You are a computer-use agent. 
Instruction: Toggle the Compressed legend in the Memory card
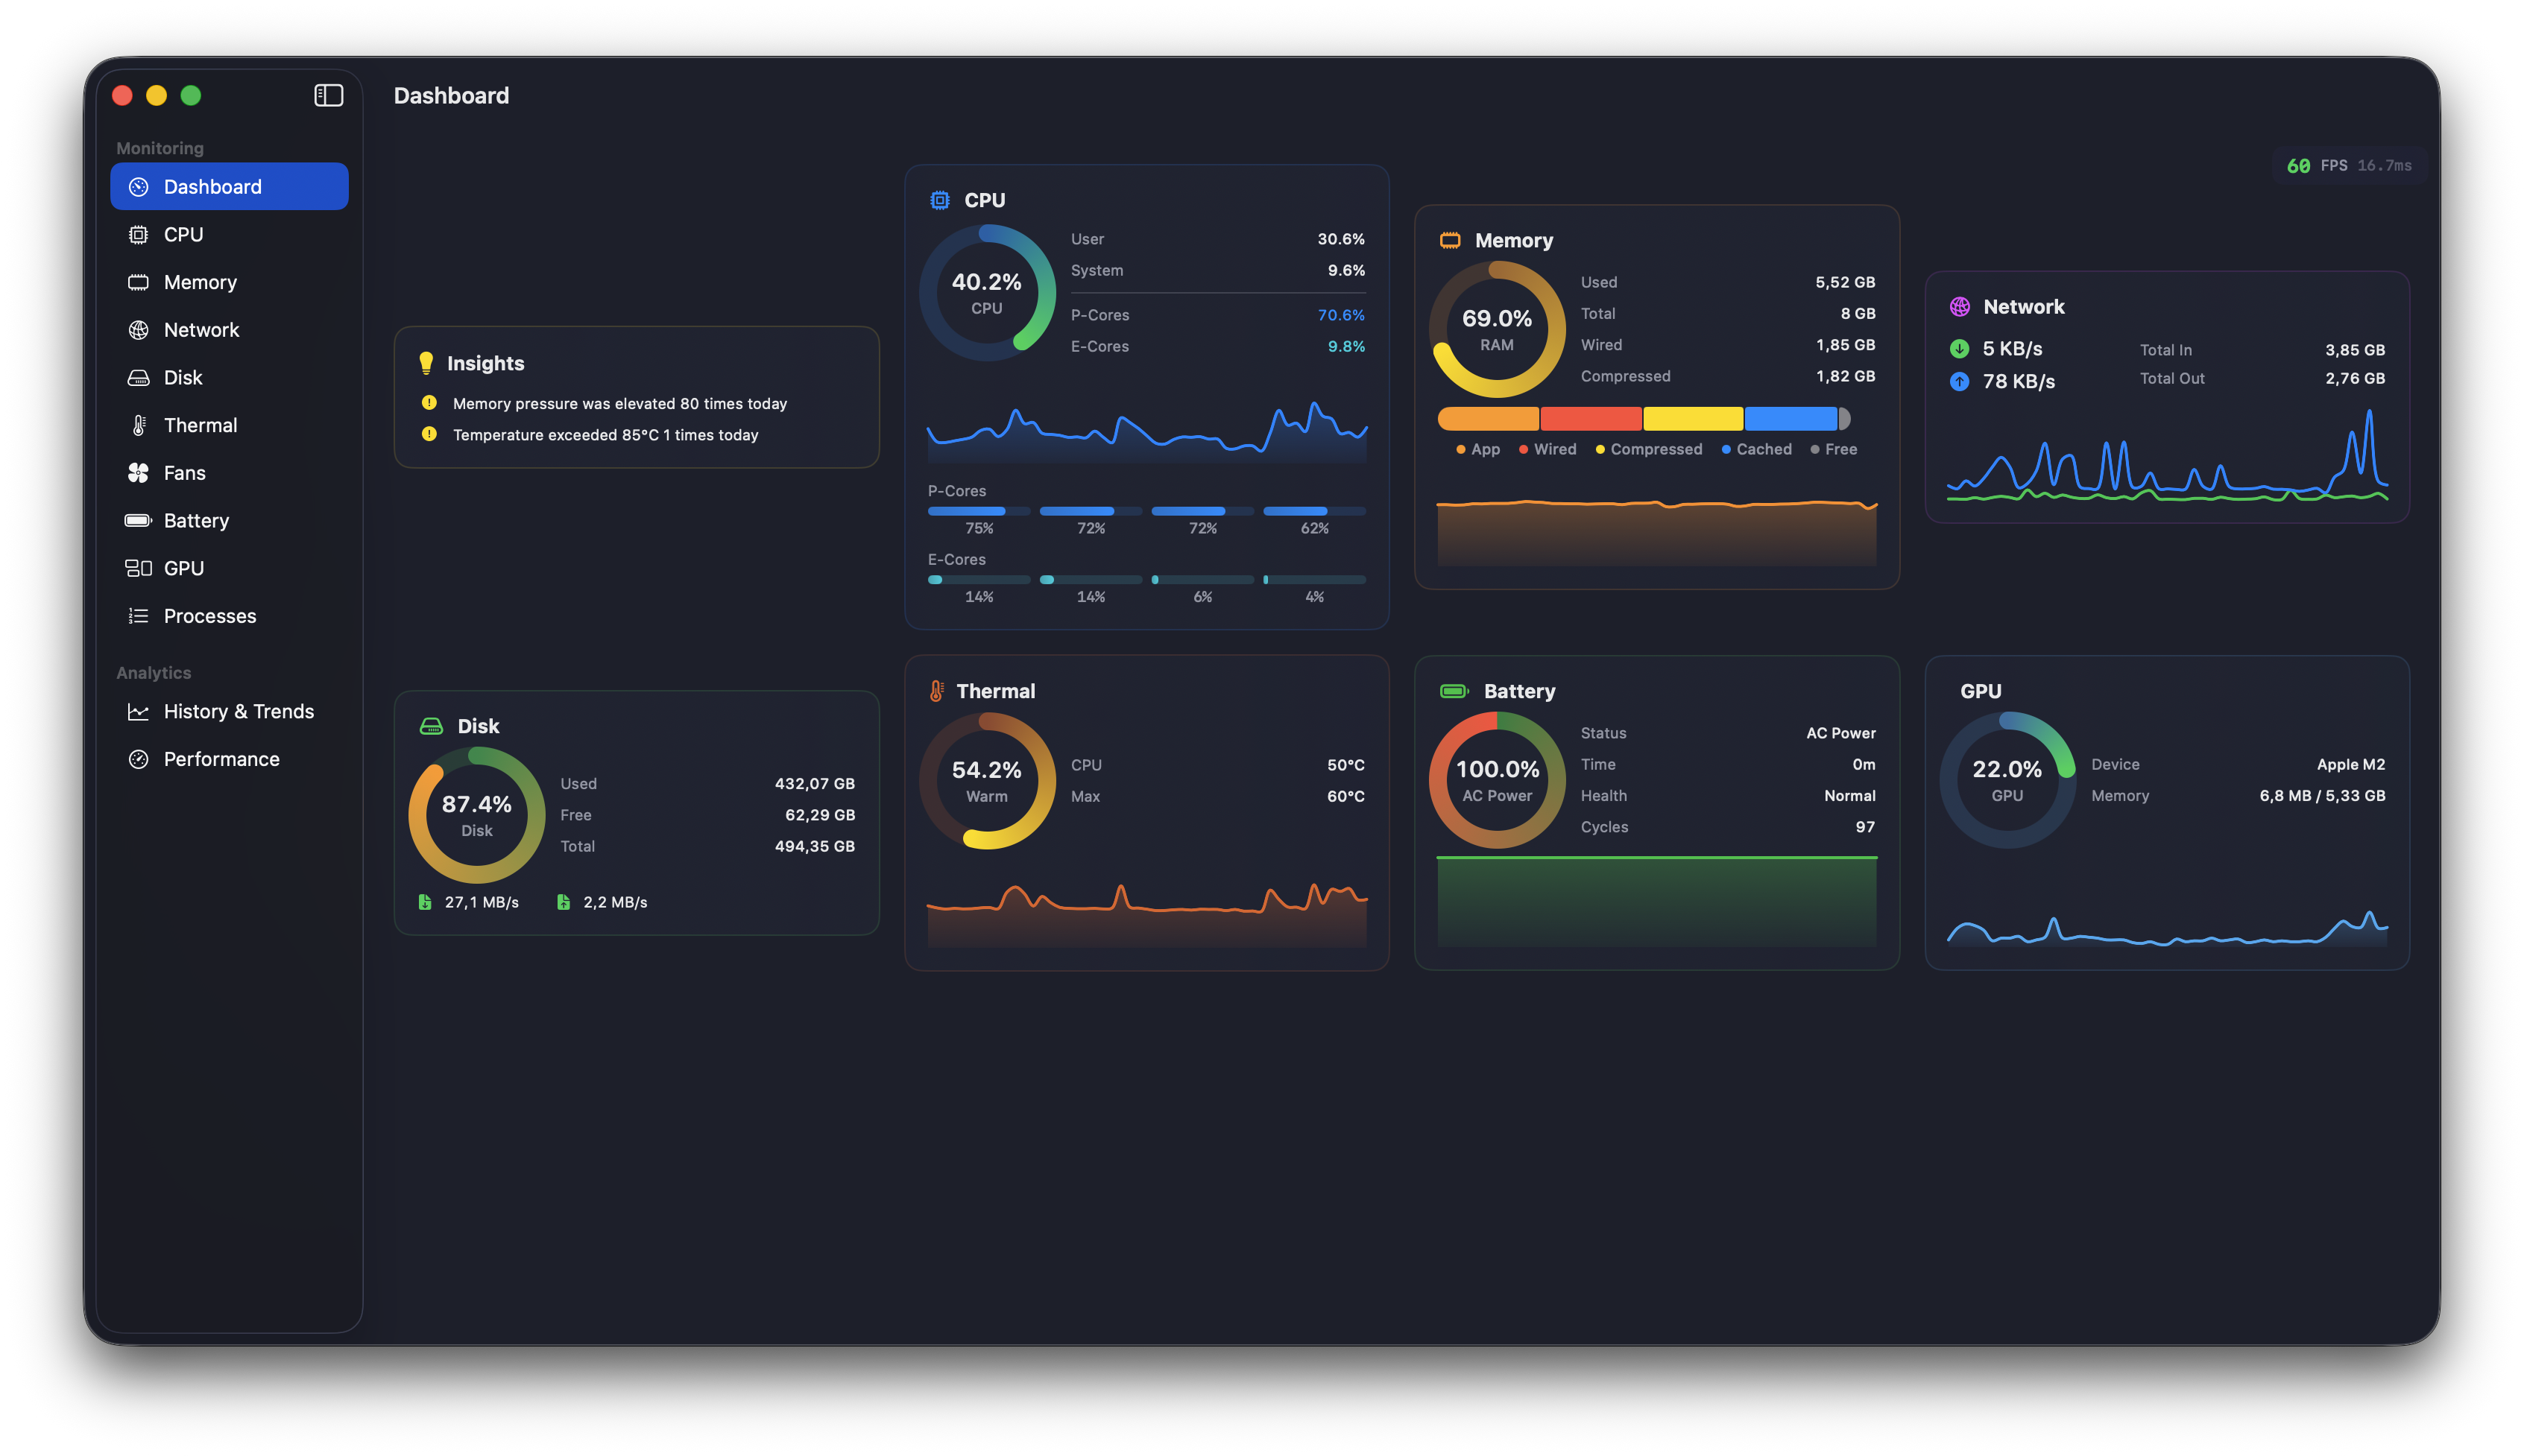tap(1647, 449)
